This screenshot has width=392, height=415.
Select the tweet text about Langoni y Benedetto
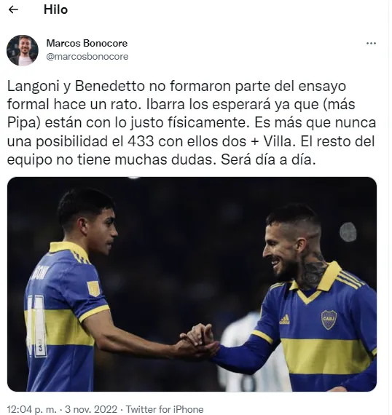191,122
